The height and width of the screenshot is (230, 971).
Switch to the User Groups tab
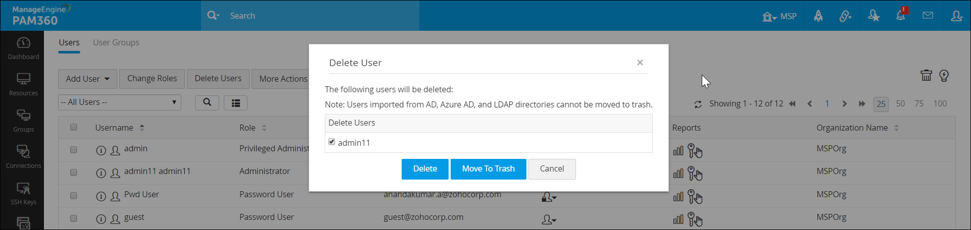point(116,42)
